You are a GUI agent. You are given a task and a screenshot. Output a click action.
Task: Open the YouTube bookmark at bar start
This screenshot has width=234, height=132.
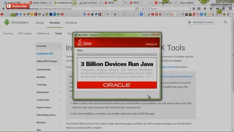(x=2, y=14)
